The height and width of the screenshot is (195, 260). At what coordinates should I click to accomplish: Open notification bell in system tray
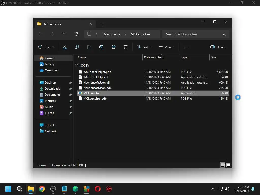pyautogui.click(x=253, y=189)
